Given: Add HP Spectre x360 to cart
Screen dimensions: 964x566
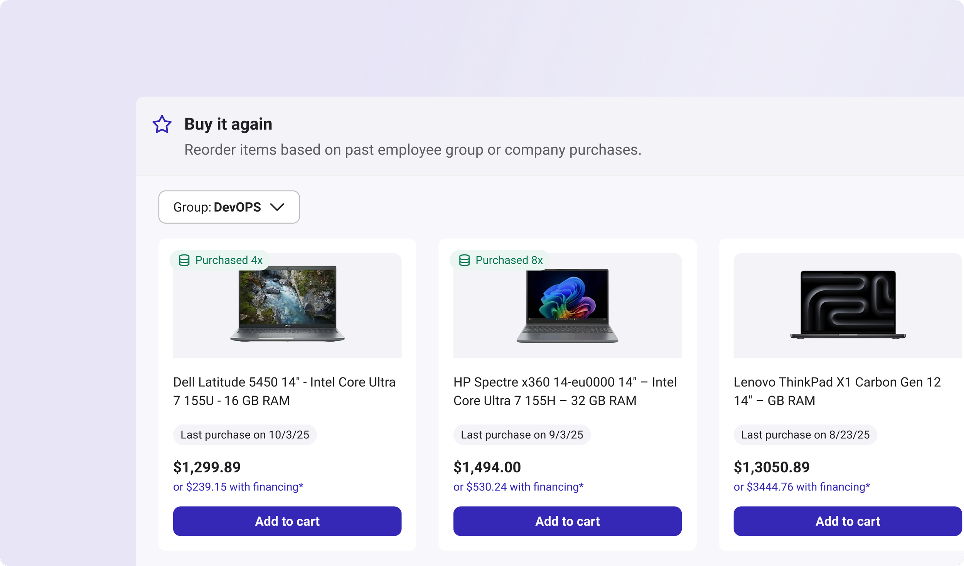Looking at the screenshot, I should pos(567,521).
